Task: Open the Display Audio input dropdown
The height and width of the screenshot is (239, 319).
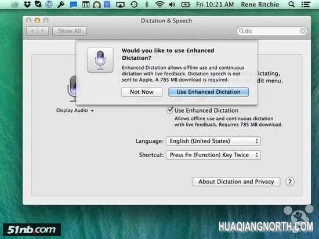Action: tap(75, 110)
